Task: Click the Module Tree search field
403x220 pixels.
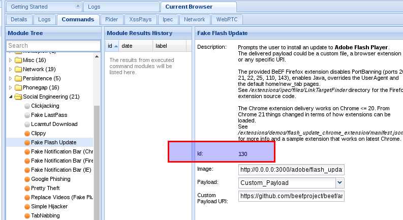Action: (53, 46)
